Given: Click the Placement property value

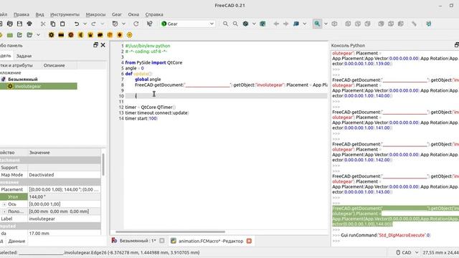Looking at the screenshot, I should 64,189.
